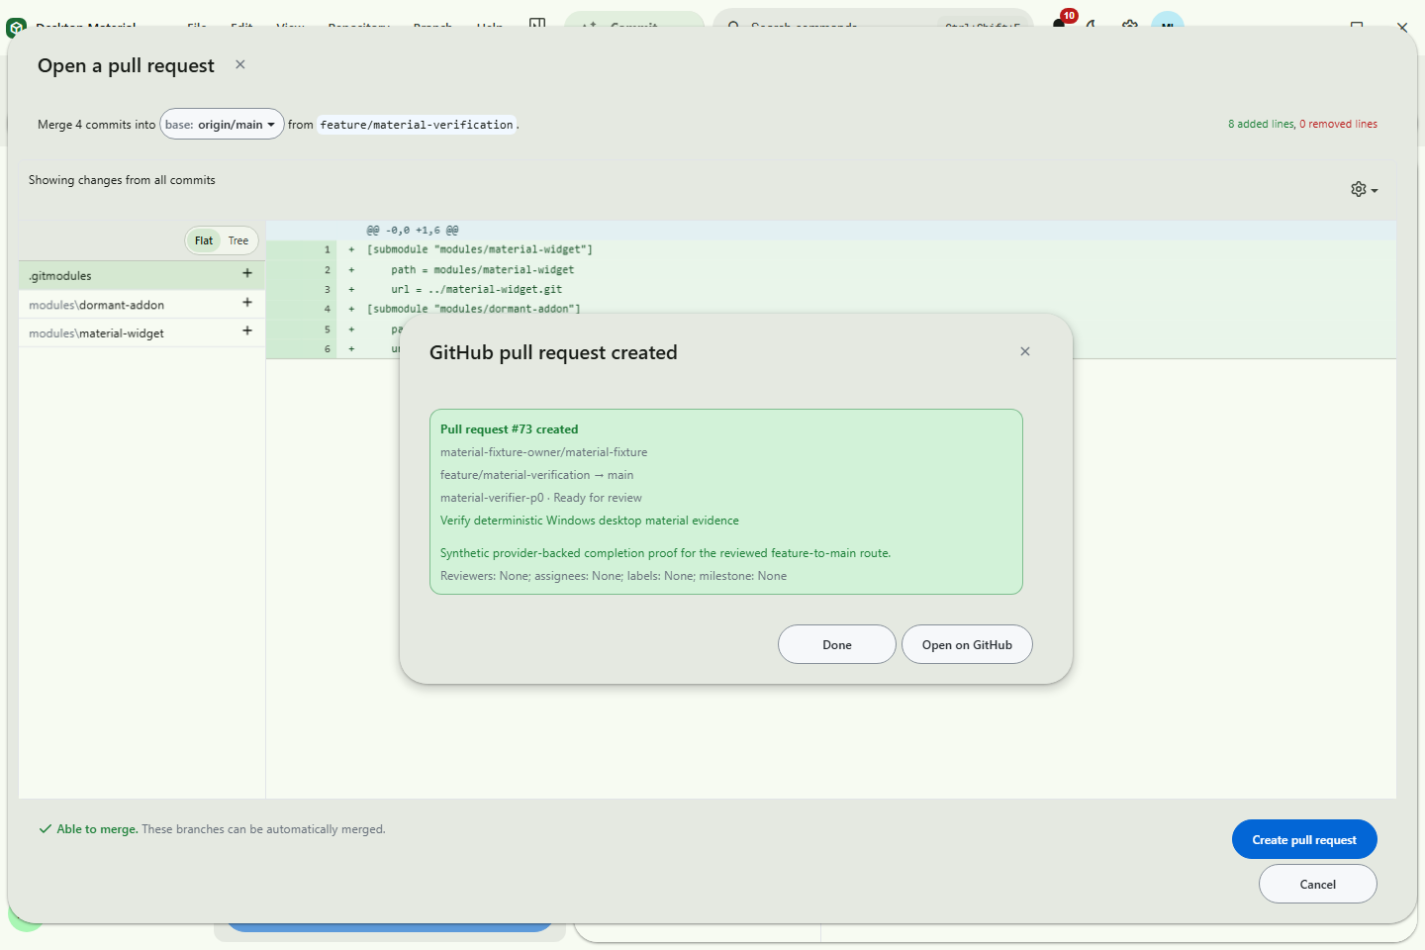
Task: Click the plus icon beside modules\dormant-addon
Action: [x=247, y=302]
